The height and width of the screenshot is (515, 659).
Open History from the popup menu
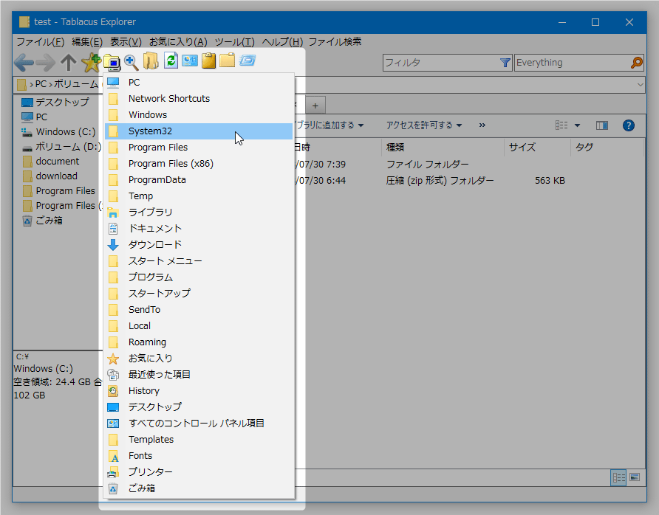click(x=199, y=391)
